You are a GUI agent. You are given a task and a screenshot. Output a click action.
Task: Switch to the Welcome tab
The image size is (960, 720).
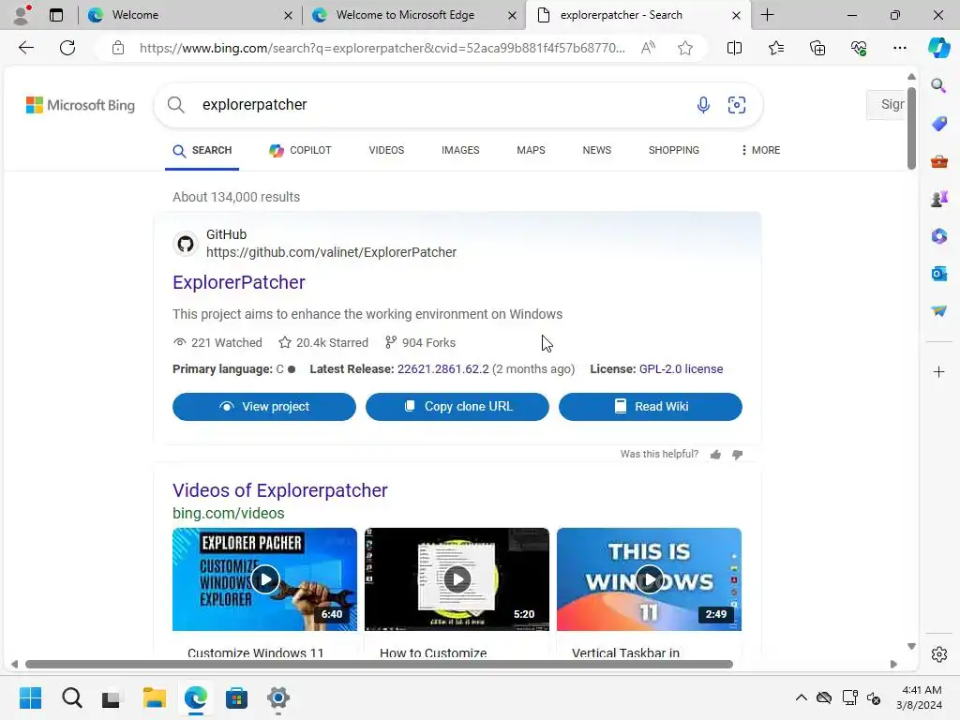(188, 15)
